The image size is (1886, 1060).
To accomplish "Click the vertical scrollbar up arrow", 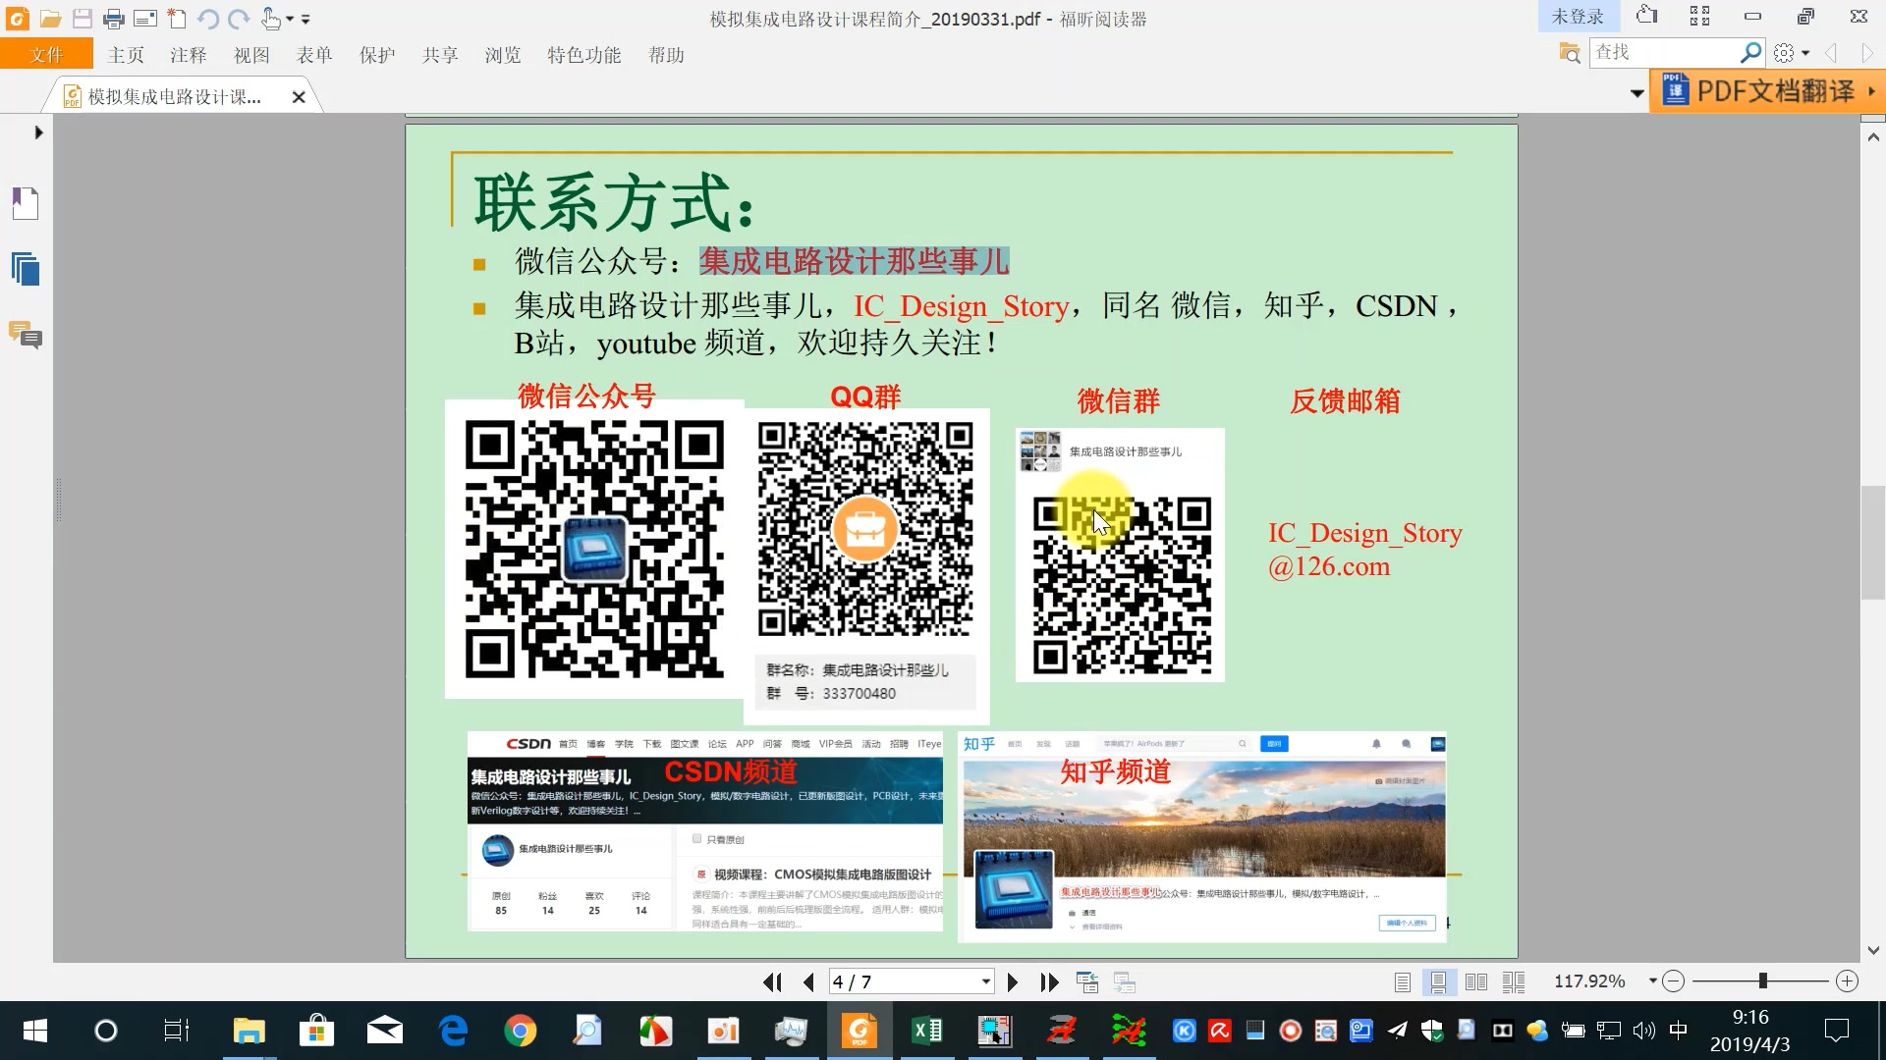I will click(1873, 137).
